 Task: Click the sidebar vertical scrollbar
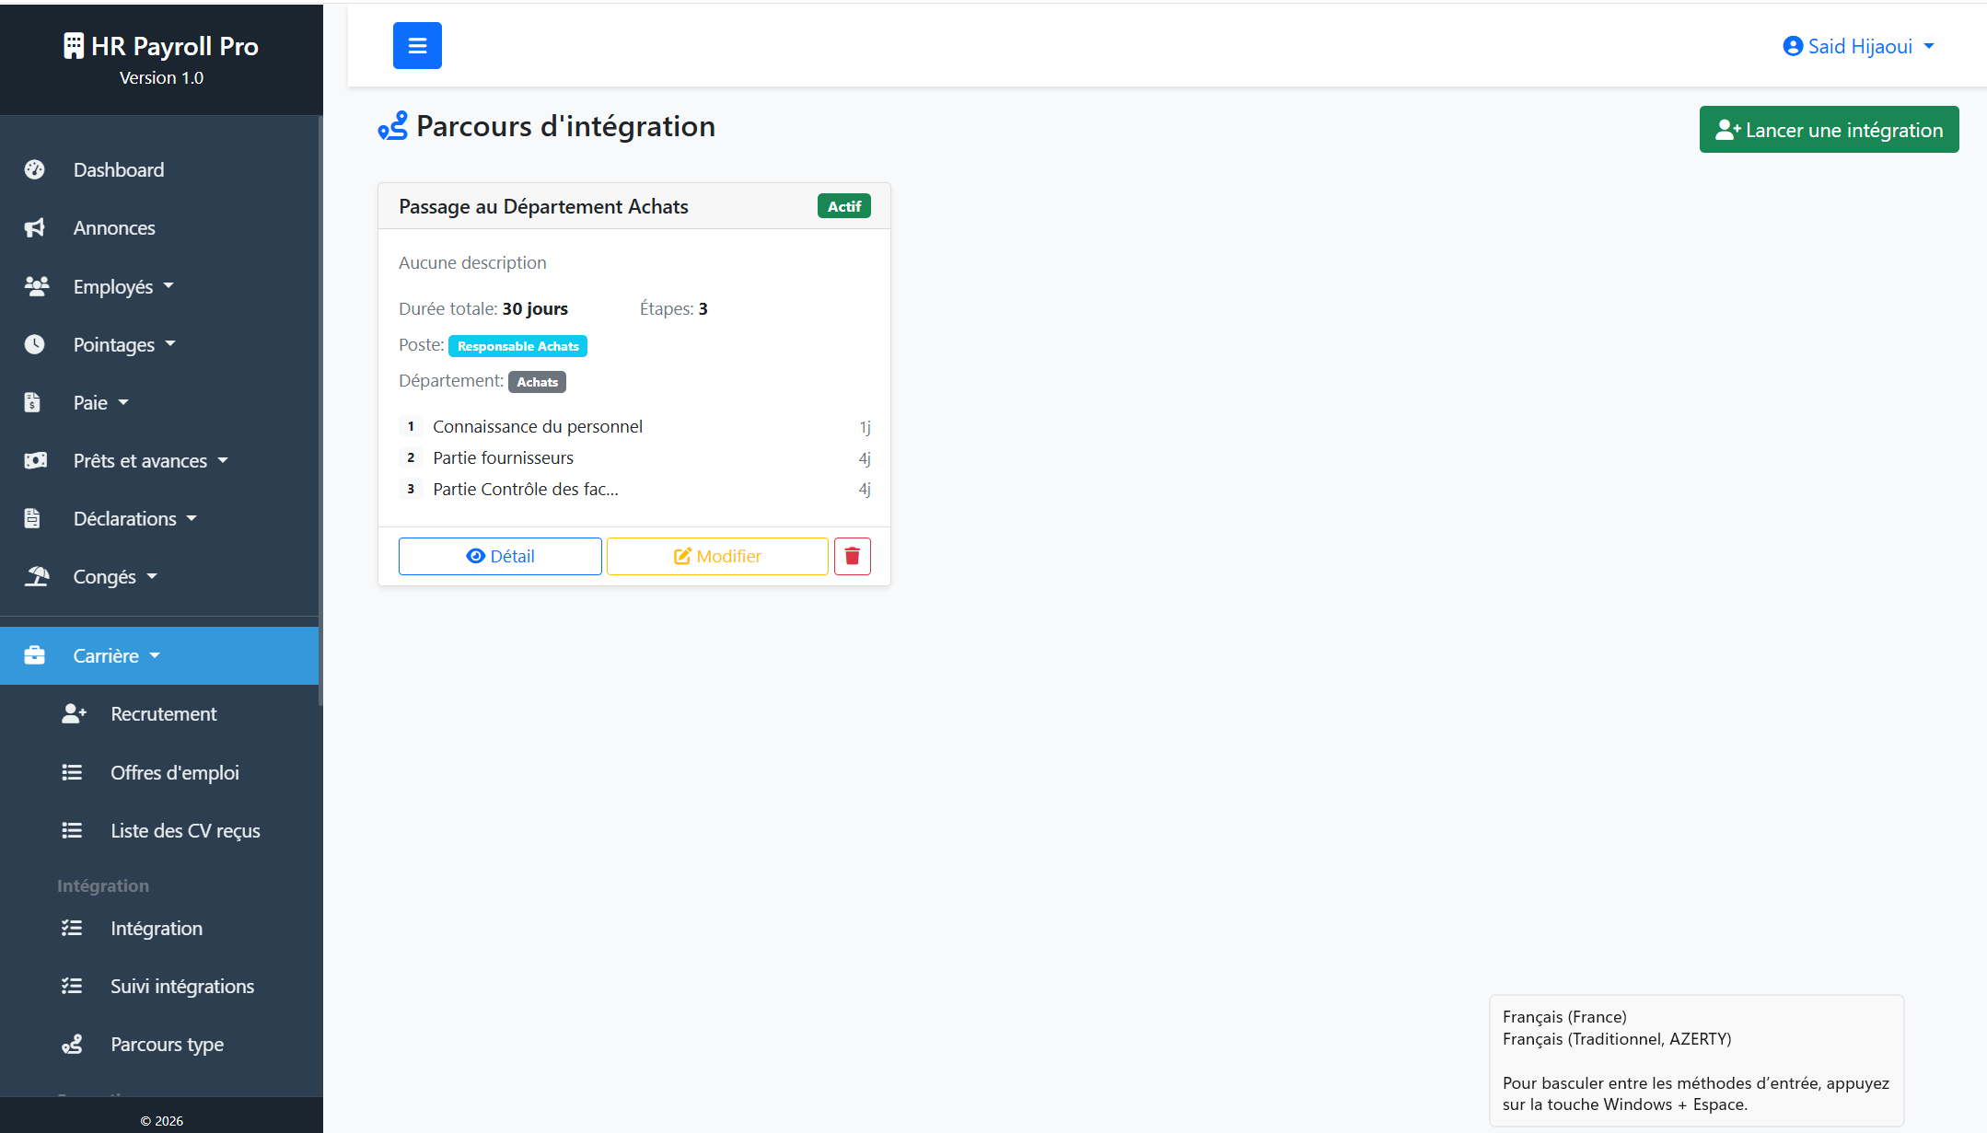coord(320,410)
